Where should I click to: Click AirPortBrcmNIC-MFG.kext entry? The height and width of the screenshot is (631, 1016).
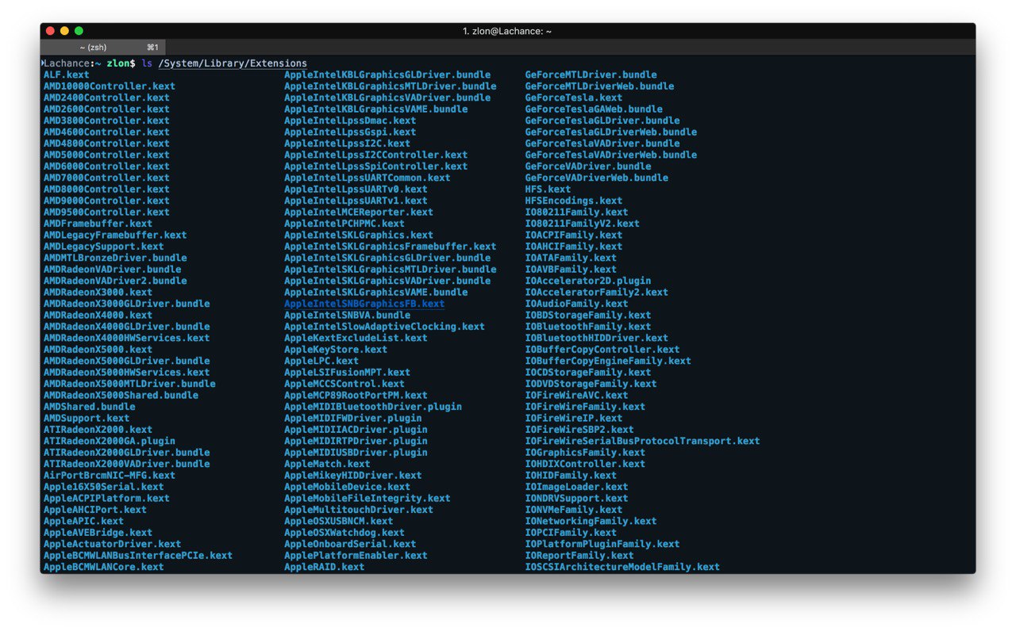click(x=110, y=476)
